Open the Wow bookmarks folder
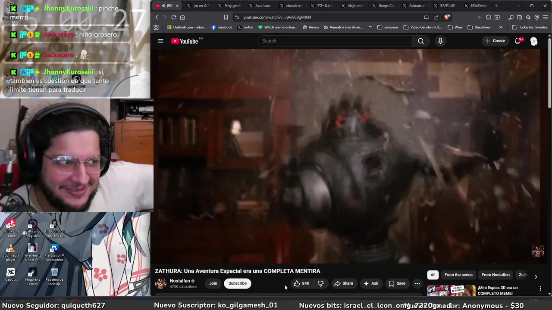Image resolution: width=552 pixels, height=310 pixels. (x=455, y=27)
